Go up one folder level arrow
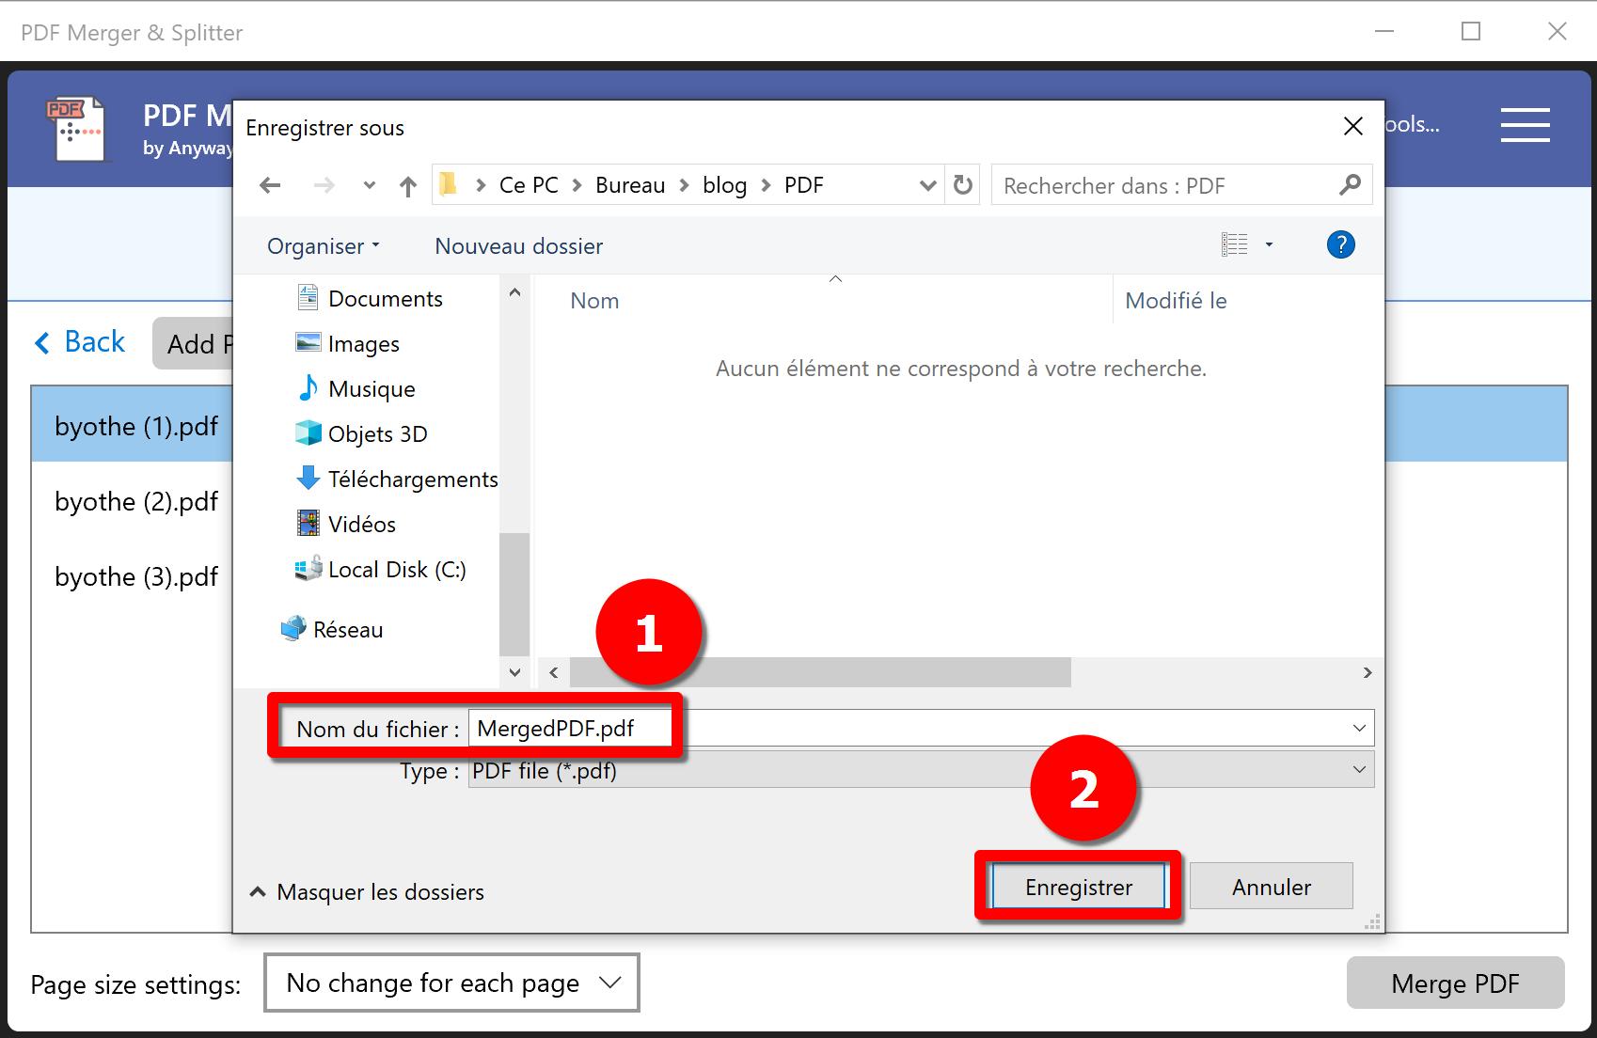Viewport: 1597px width, 1038px height. pyautogui.click(x=407, y=186)
